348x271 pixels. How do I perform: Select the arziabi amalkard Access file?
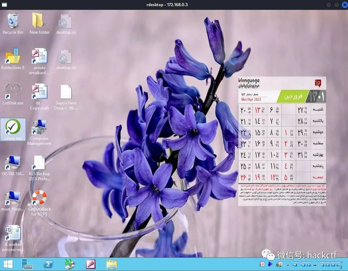tap(39, 62)
